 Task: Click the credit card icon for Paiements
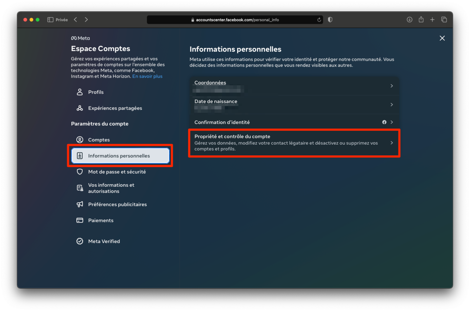80,220
